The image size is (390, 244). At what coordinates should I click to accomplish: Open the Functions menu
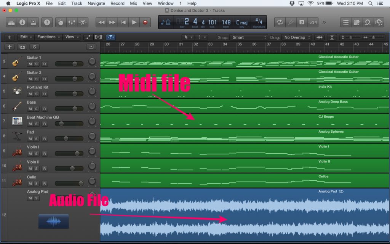click(48, 37)
